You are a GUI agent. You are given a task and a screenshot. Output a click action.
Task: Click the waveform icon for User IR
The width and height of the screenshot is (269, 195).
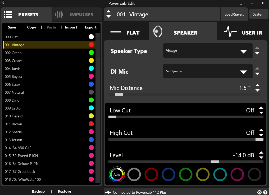pos(230,32)
